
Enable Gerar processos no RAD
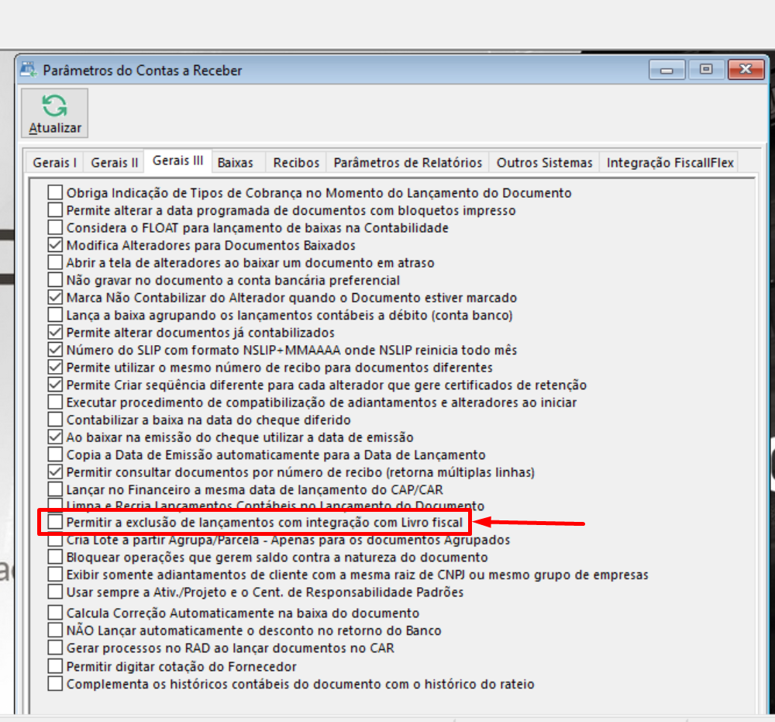point(55,648)
